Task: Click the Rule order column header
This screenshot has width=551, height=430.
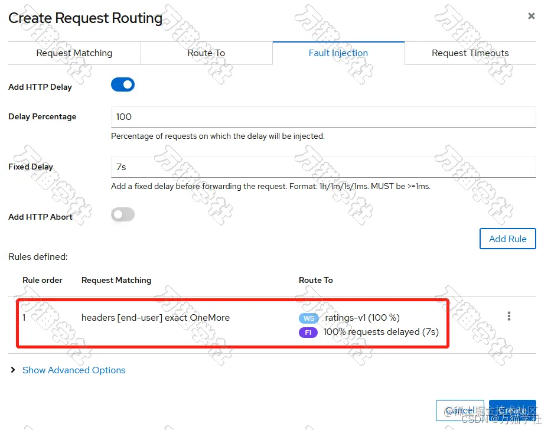Action: pos(42,280)
